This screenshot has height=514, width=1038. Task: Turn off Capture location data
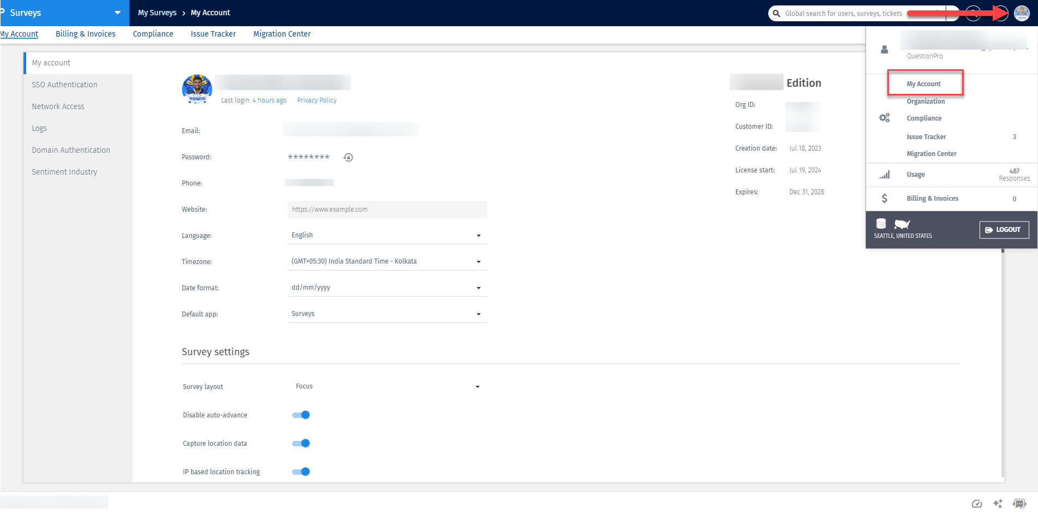click(300, 443)
